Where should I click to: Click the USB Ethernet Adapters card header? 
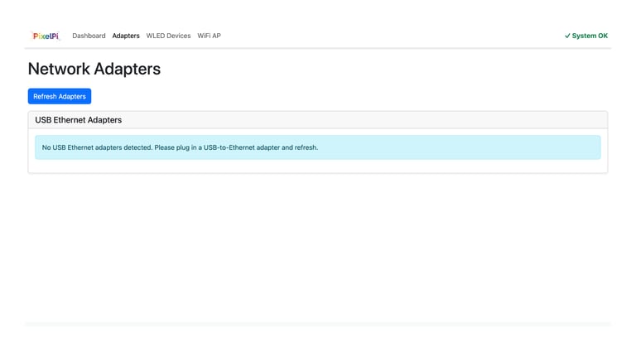click(318, 120)
